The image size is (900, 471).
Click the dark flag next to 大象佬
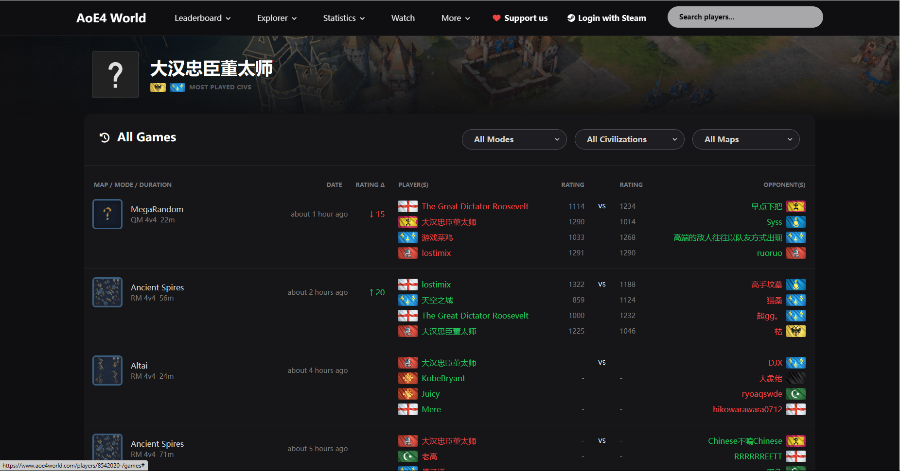796,378
